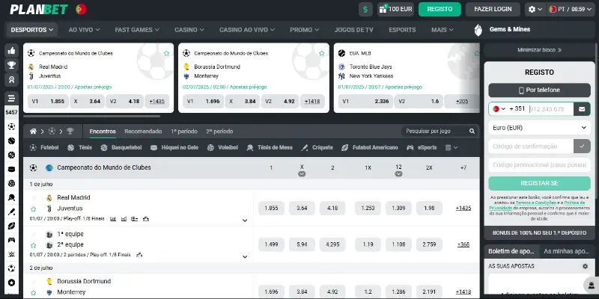Viewport: 599px width, 299px height.
Task: Click the home icon in breadcrumb
Action: (x=33, y=131)
